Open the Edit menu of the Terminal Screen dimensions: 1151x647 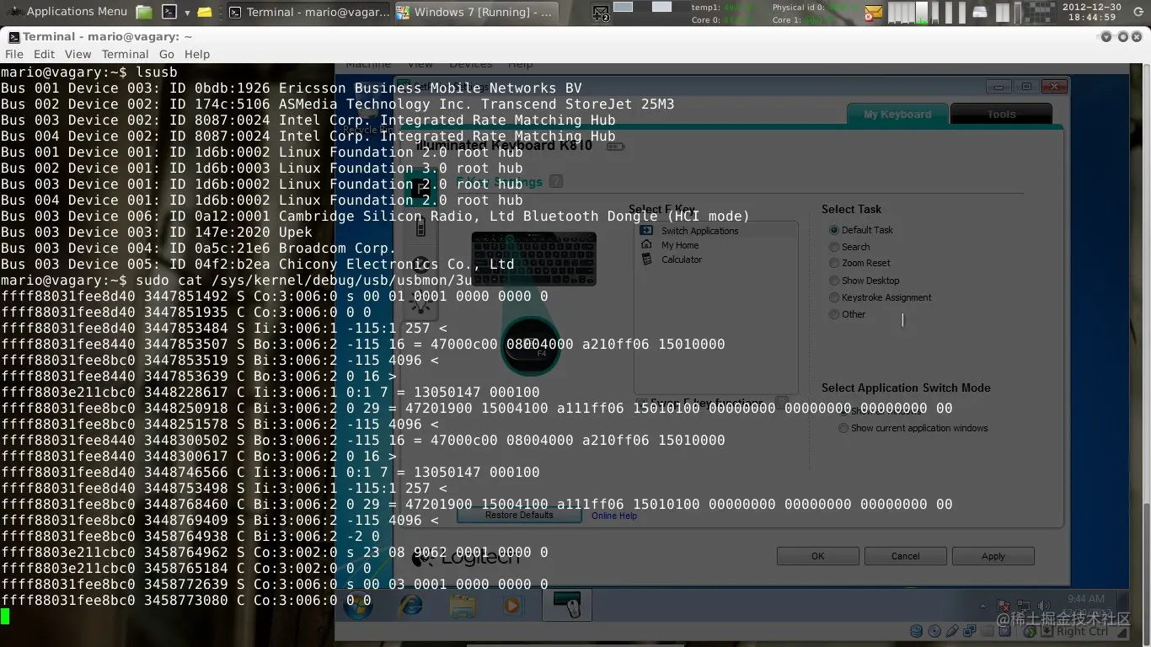coord(44,54)
